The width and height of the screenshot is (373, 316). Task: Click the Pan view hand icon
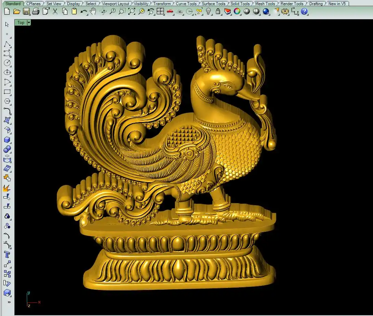click(x=93, y=12)
